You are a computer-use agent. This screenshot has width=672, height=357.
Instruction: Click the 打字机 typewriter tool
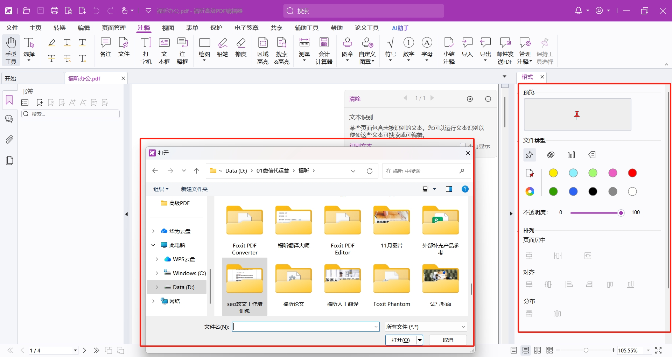[146, 51]
